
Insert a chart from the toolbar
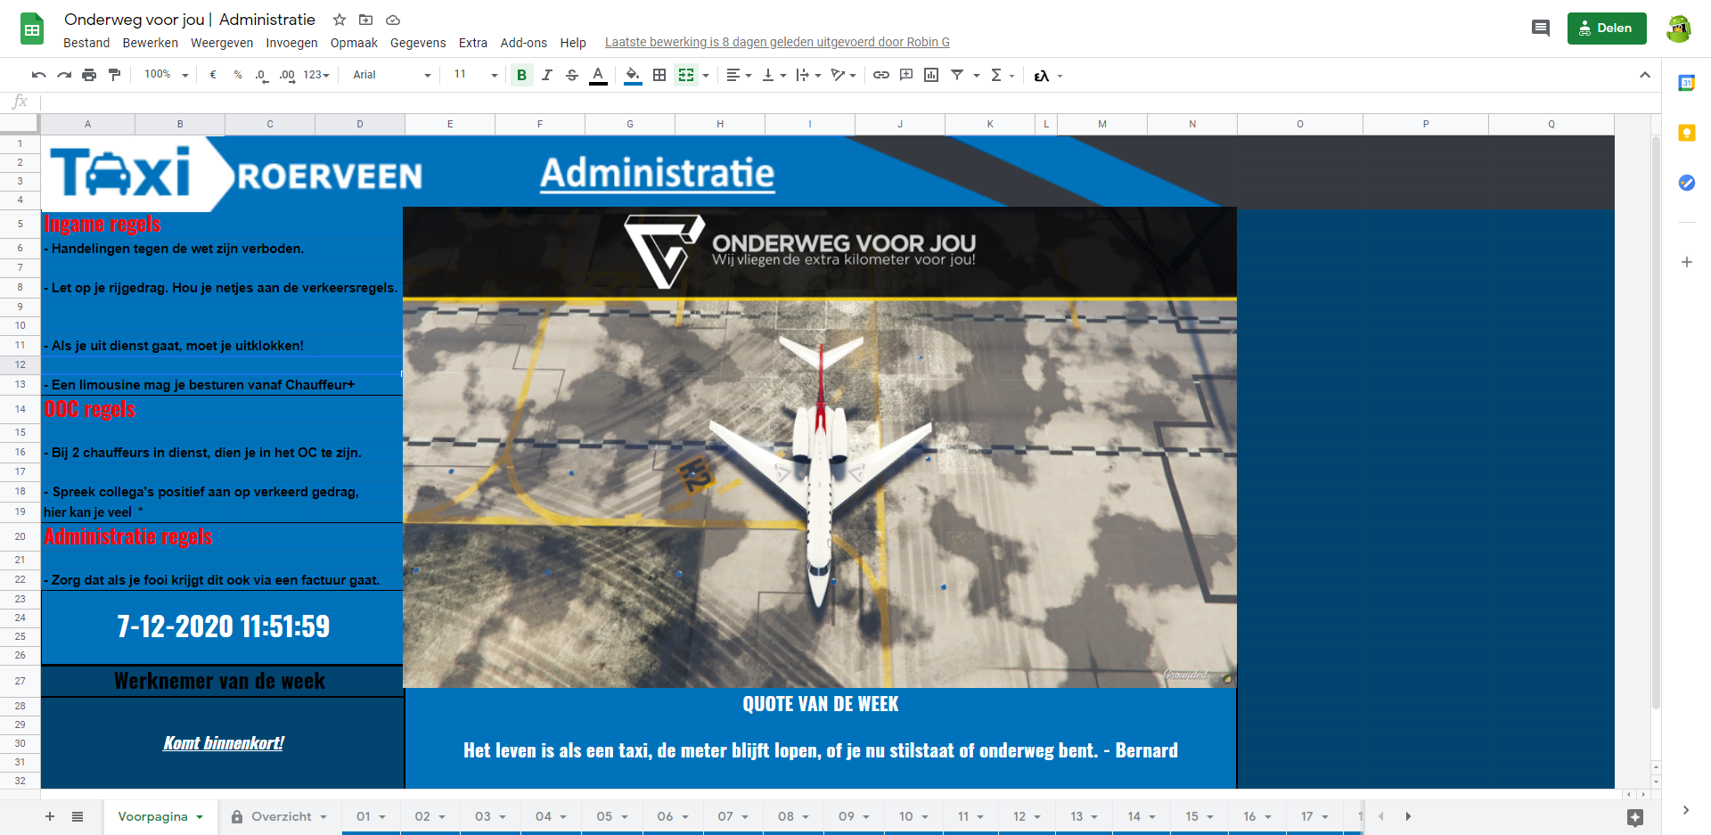[x=931, y=75]
